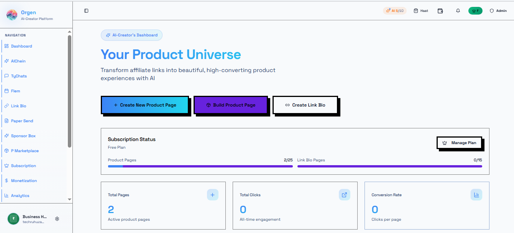Go to Paper Send page
The height and width of the screenshot is (233, 514).
click(21, 121)
